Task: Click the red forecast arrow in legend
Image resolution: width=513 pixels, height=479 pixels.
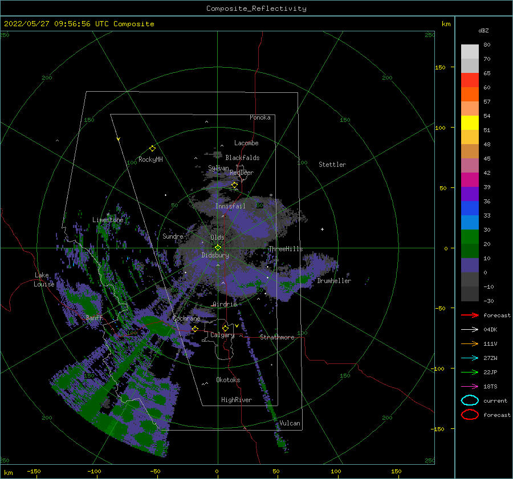Action: [470, 315]
